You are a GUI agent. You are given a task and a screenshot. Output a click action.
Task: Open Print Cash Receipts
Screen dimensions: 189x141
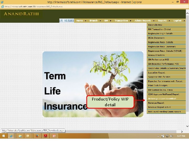click(x=166, y=85)
